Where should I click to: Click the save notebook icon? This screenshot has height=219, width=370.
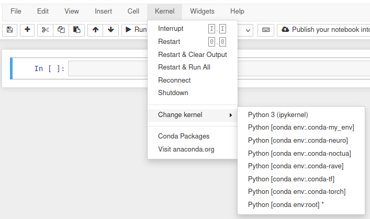coord(10,30)
